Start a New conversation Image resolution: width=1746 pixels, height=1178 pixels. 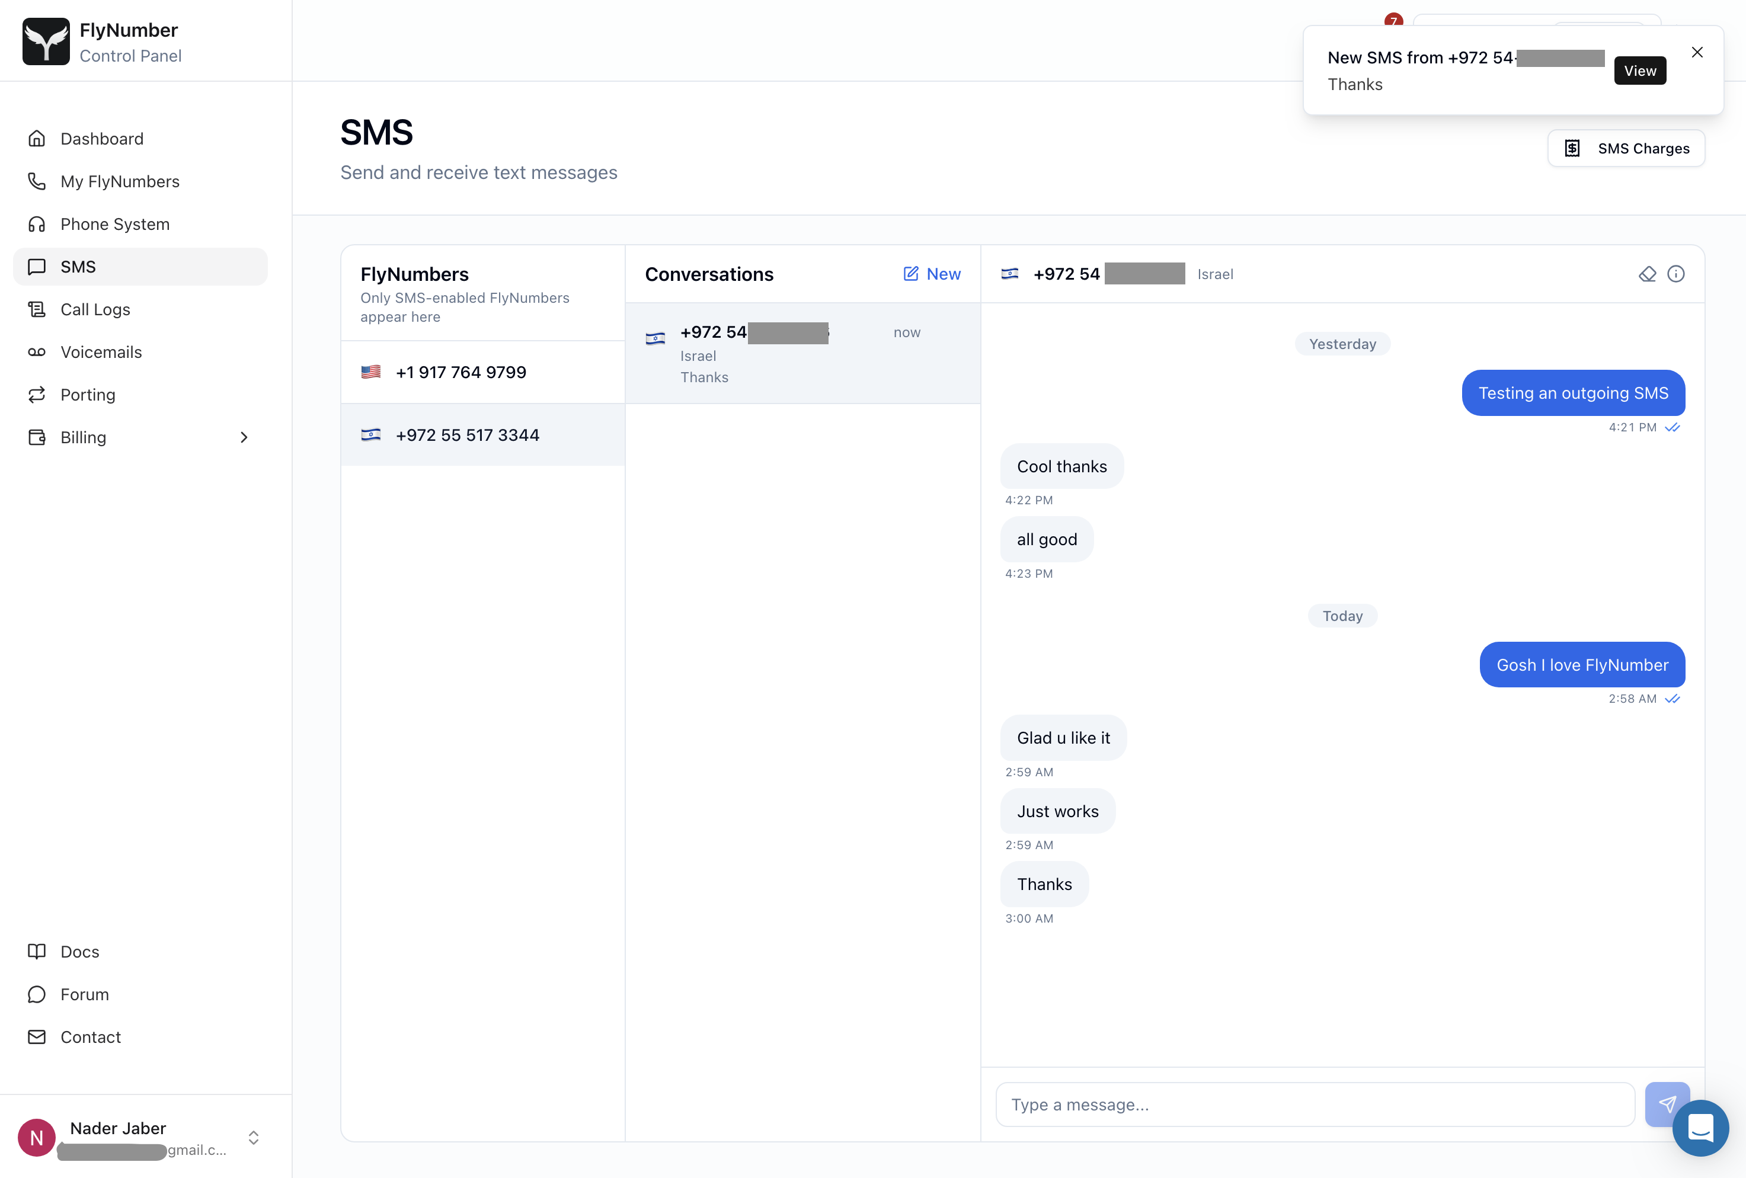932,274
